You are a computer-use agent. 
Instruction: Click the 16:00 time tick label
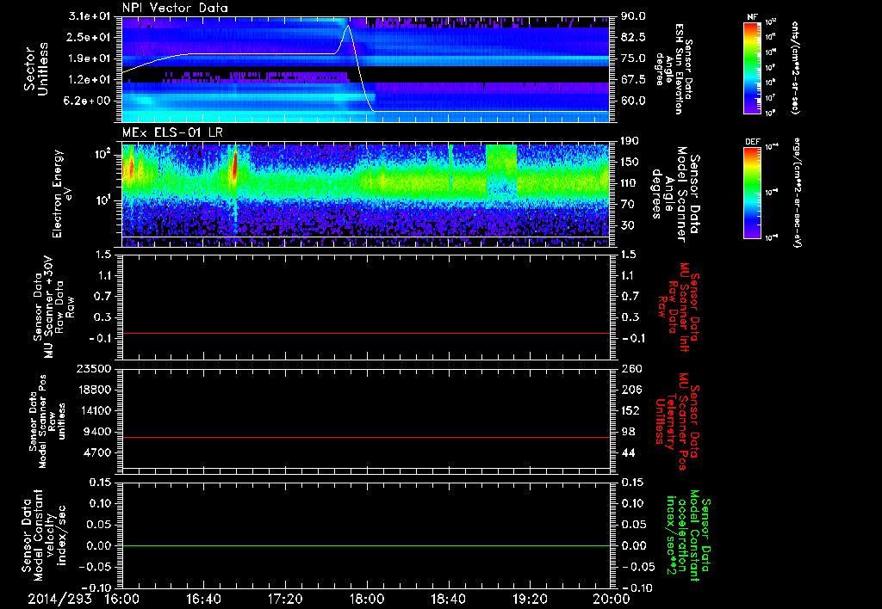(x=122, y=599)
